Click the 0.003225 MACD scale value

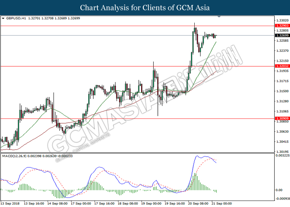coord(283,155)
